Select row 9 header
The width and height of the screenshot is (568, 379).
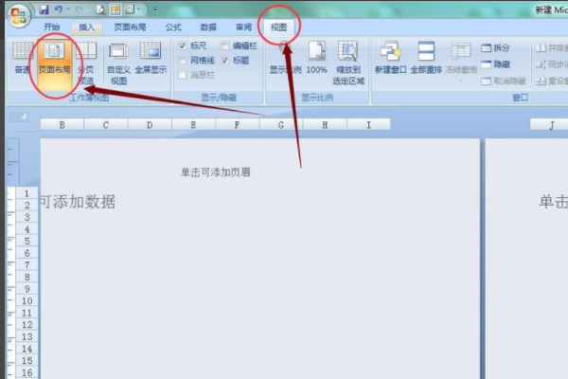pyautogui.click(x=27, y=289)
